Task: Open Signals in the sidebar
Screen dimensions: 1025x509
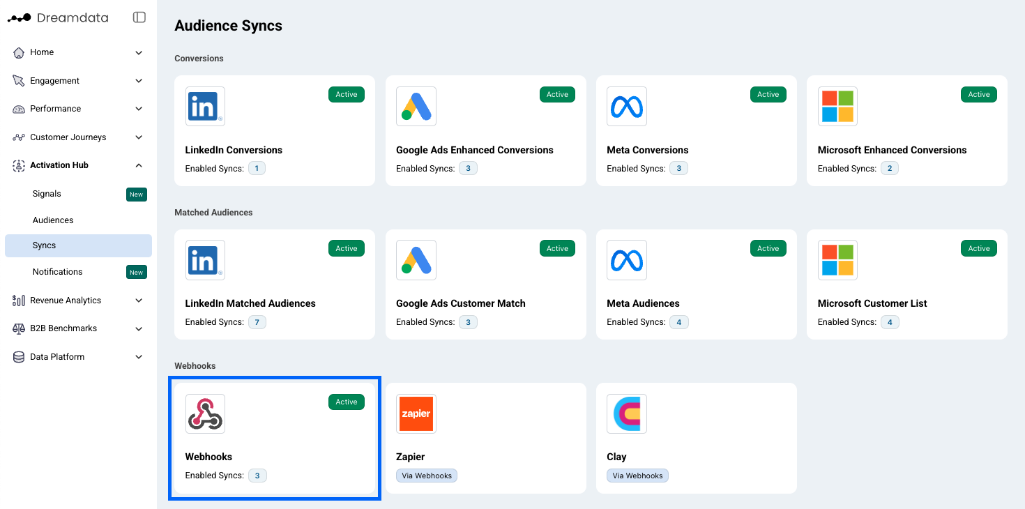Action: 47,194
